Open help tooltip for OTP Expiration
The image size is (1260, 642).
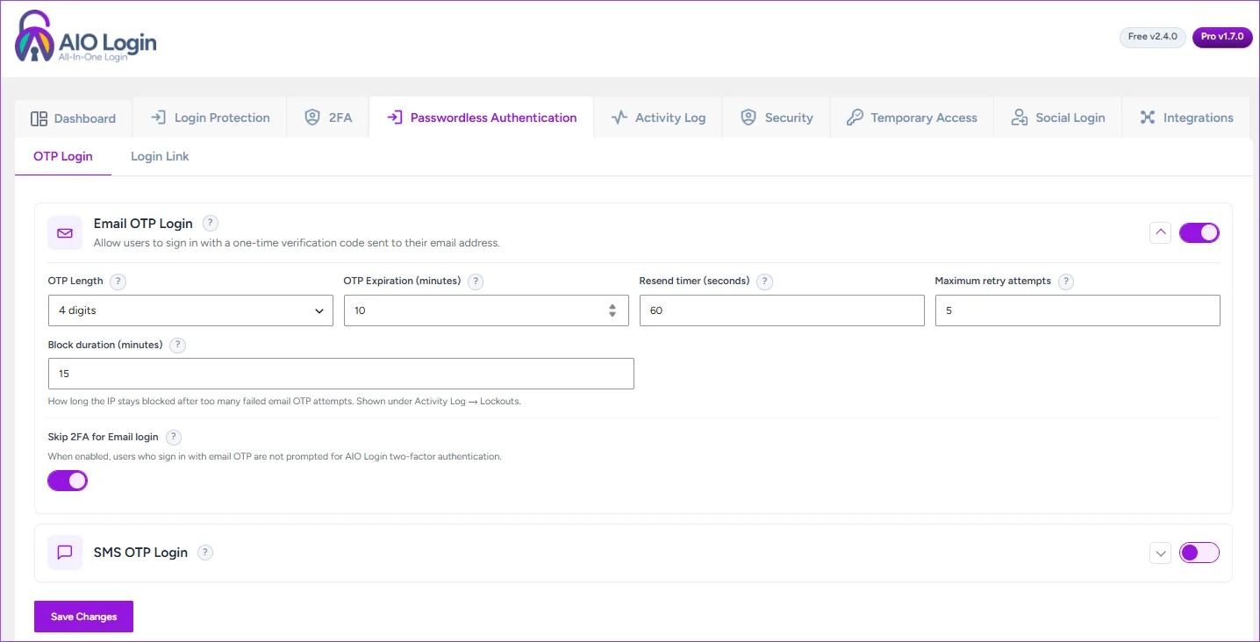coord(476,282)
